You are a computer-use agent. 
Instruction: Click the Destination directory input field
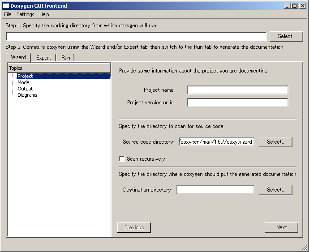[215, 190]
